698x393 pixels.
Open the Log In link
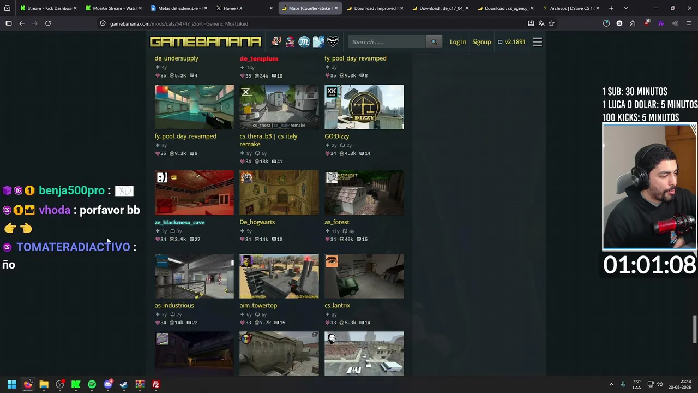click(458, 42)
